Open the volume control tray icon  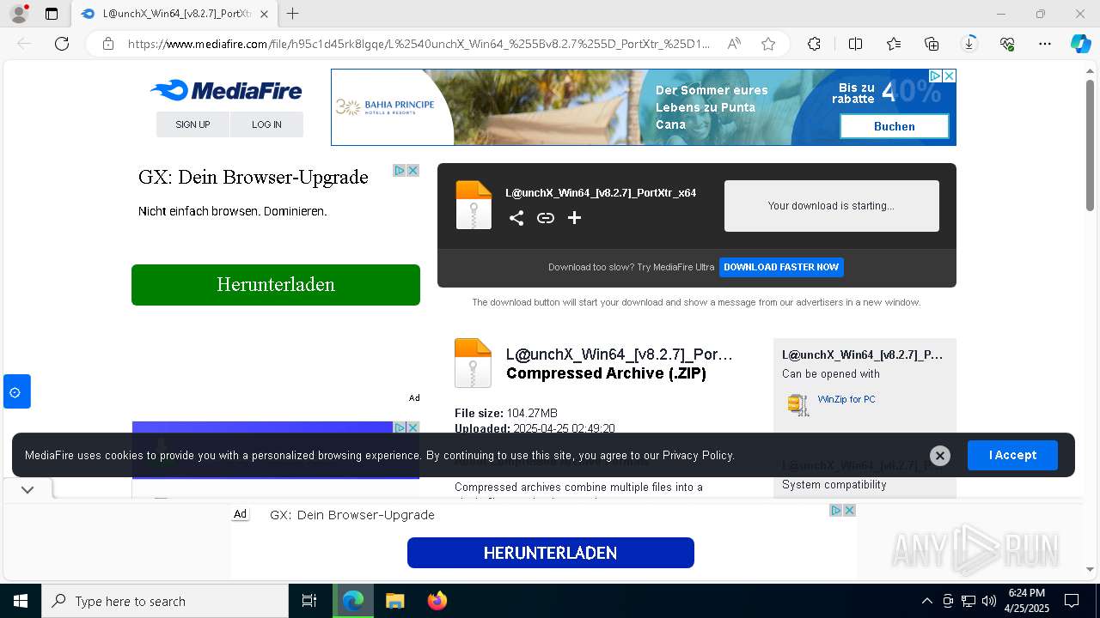[x=989, y=601]
